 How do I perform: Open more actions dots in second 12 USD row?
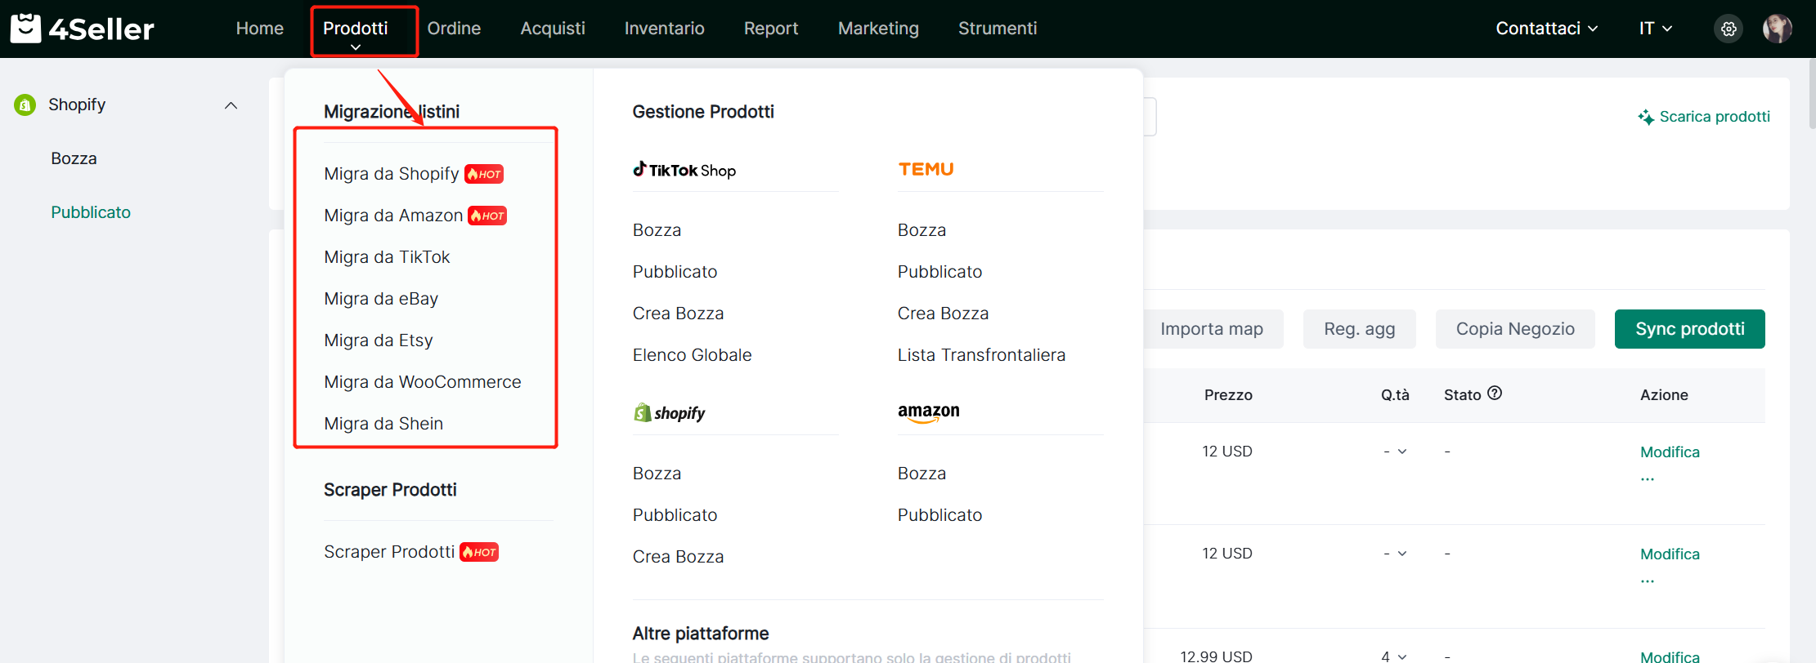click(1648, 581)
